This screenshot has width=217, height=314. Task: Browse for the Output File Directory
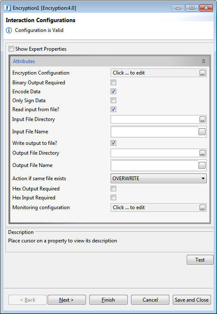pyautogui.click(x=202, y=153)
